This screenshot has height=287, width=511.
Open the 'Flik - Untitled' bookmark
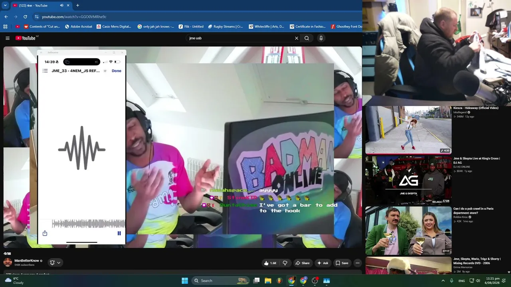click(191, 27)
